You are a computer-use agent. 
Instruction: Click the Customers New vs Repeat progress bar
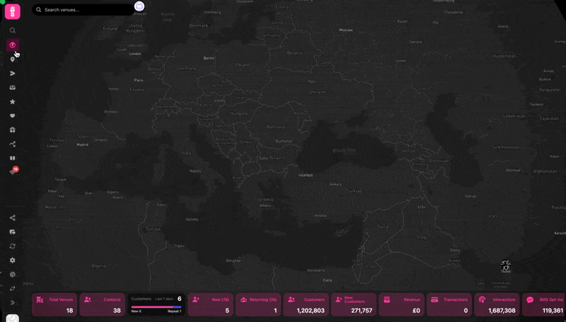[156, 306]
